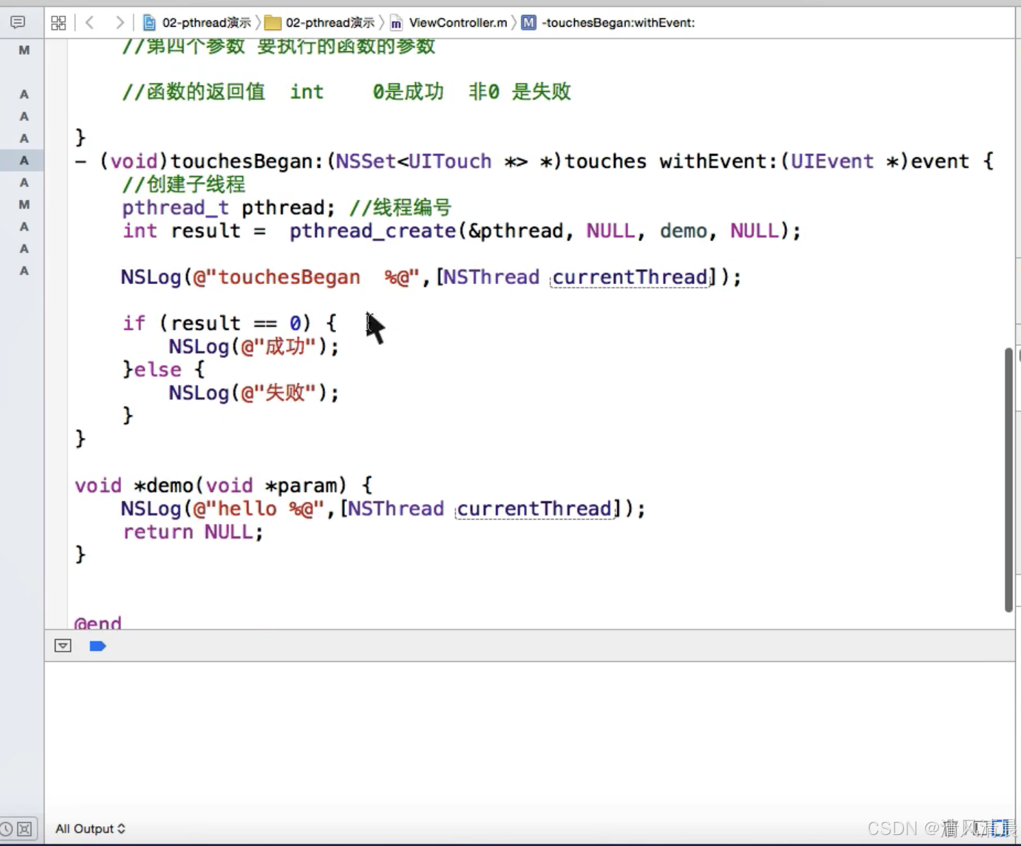The image size is (1021, 846).
Task: Click 'touchesBegan:' in the method declaration line
Action: (246, 162)
